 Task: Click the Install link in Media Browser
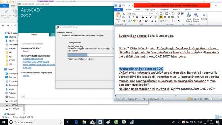click(26, 51)
